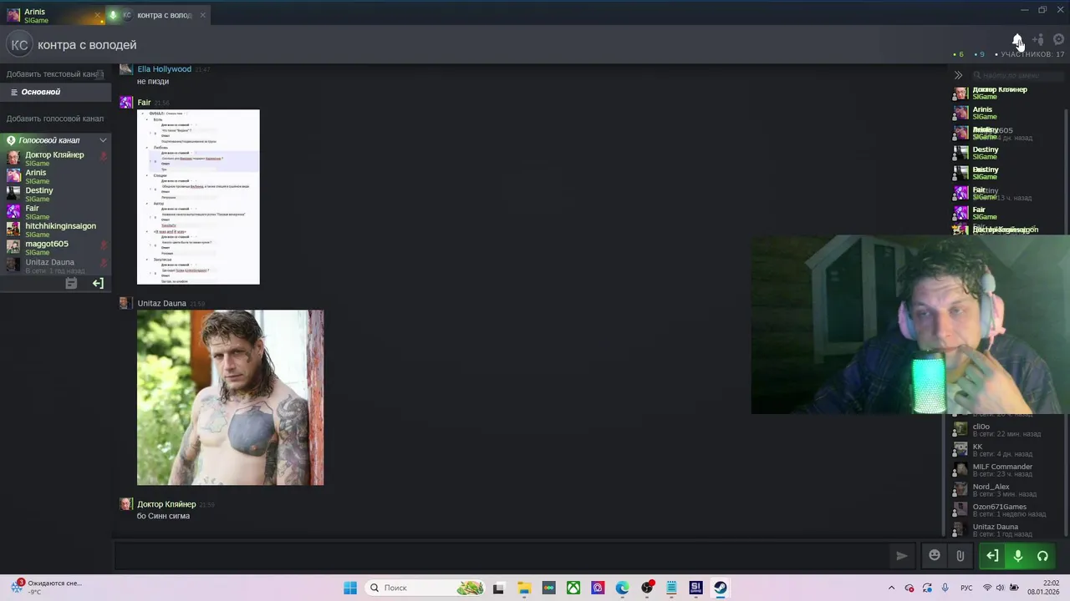Click Добавить текстовый канал

tap(55, 74)
